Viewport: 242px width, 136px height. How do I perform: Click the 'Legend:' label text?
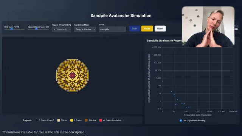tap(28, 120)
